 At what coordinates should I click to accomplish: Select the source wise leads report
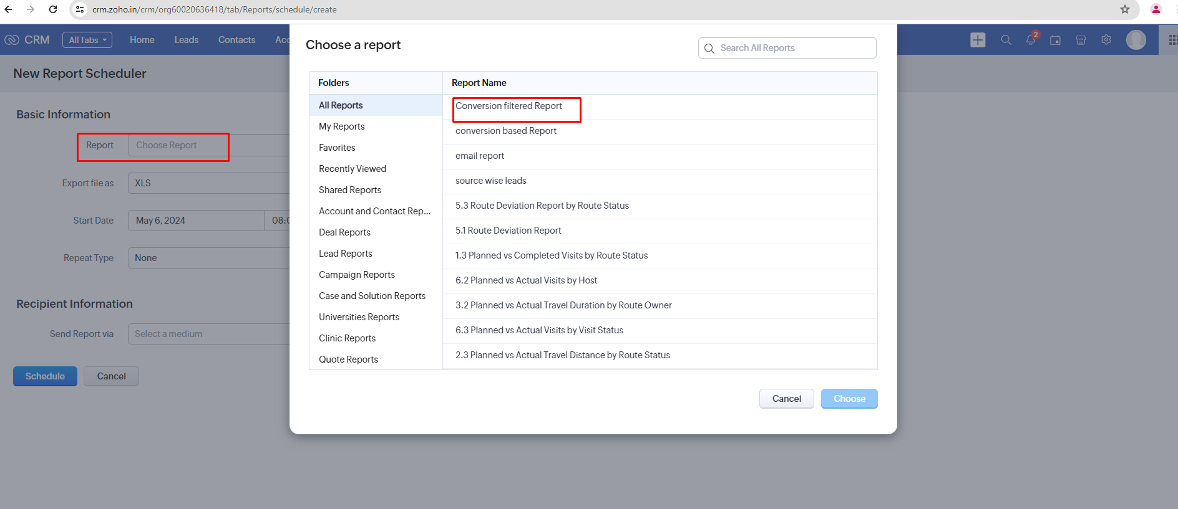(x=660, y=181)
